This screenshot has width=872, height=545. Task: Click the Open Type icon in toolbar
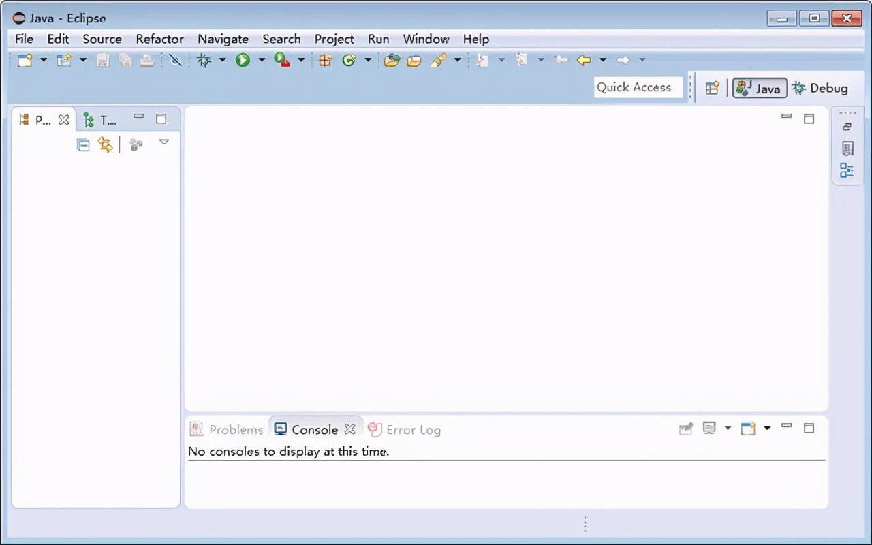point(391,60)
